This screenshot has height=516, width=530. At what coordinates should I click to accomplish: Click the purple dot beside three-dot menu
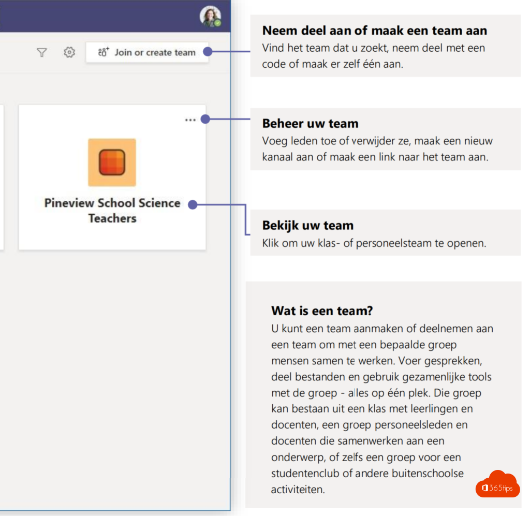[205, 119]
